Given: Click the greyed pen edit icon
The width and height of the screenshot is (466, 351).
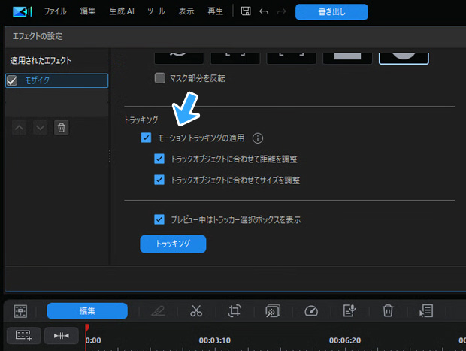Looking at the screenshot, I should [158, 311].
